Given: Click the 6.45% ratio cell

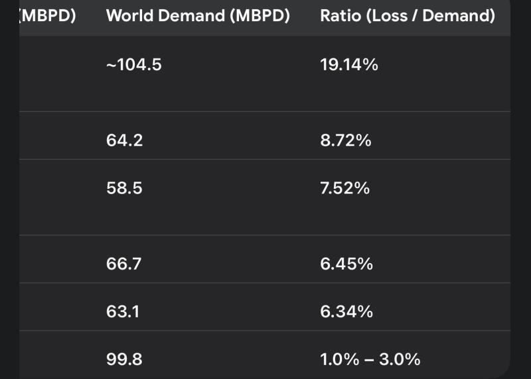Looking at the screenshot, I should (346, 264).
